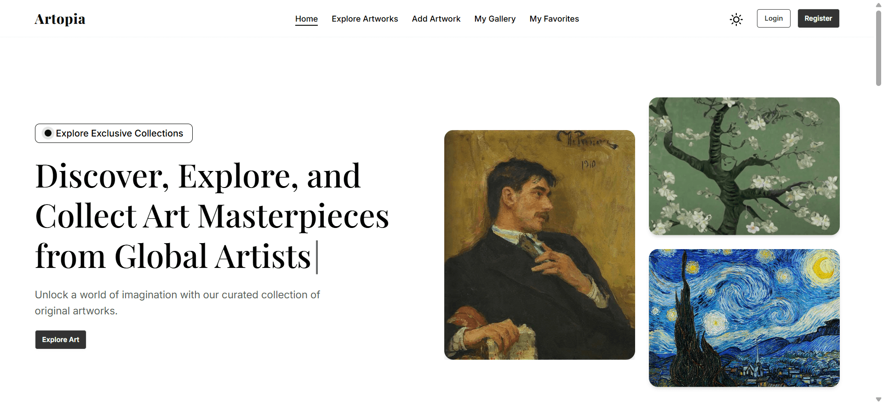Go to Explore Artworks page

point(365,19)
